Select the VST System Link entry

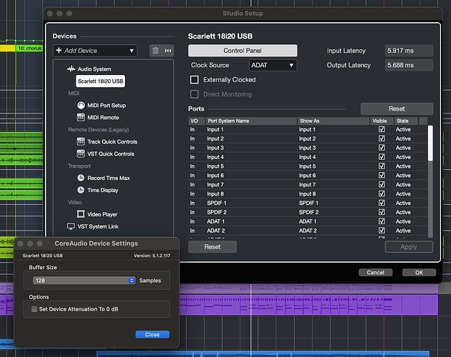(98, 226)
